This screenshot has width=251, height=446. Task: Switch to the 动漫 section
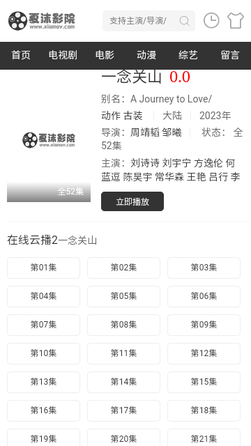146,55
